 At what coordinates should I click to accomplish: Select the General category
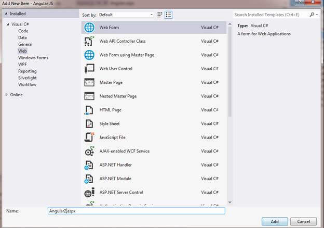click(25, 44)
